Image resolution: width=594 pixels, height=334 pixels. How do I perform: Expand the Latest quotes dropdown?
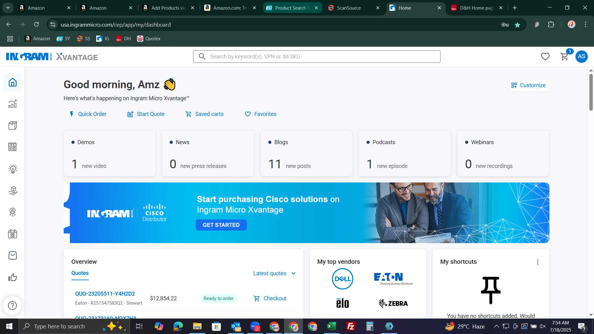click(x=274, y=273)
